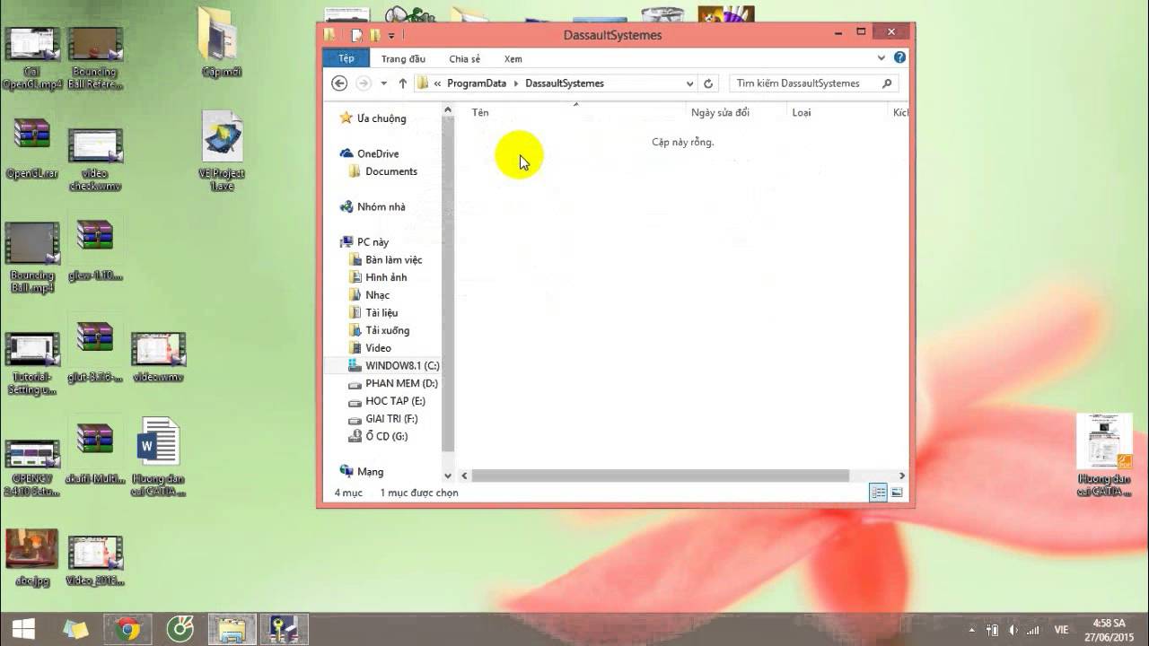Select the Bouncing Ball.mp4 desktop video
This screenshot has width=1149, height=646.
tap(31, 258)
